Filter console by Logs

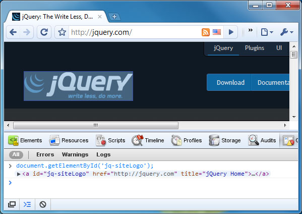coord(103,154)
